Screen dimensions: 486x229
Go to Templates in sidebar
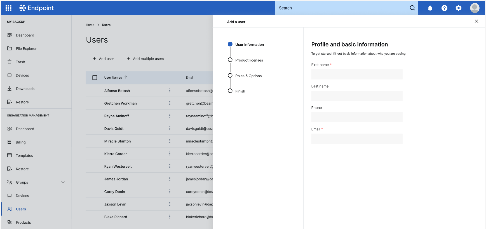pyautogui.click(x=24, y=156)
